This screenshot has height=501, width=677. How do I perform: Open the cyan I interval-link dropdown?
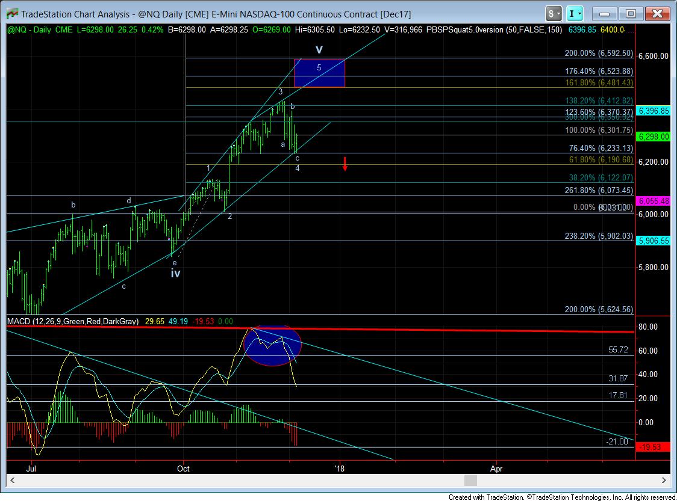pos(575,14)
